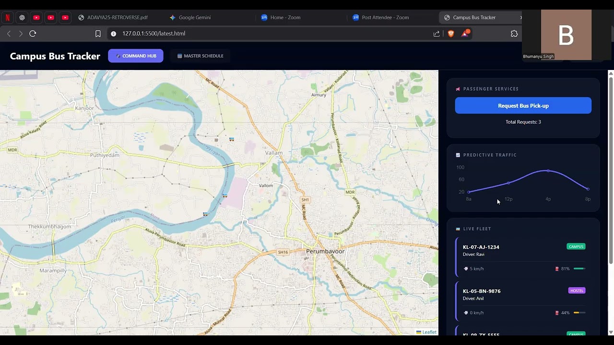This screenshot has width=614, height=345.
Task: Click the 44% fuel icon
Action: coord(557,313)
